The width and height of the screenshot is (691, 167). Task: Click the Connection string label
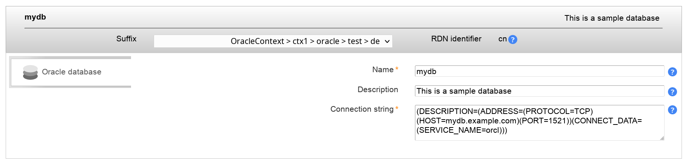[362, 109]
